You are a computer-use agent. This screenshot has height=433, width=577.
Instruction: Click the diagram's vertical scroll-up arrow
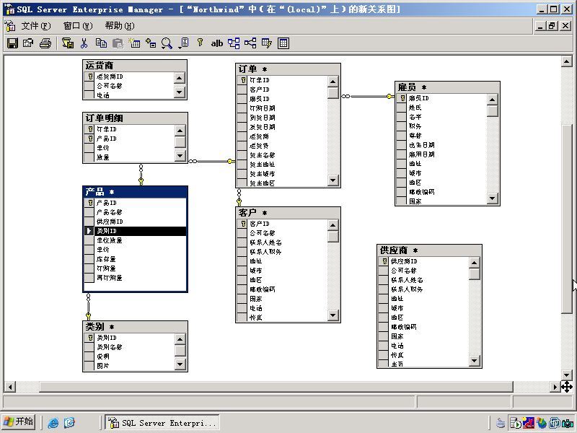click(x=567, y=61)
